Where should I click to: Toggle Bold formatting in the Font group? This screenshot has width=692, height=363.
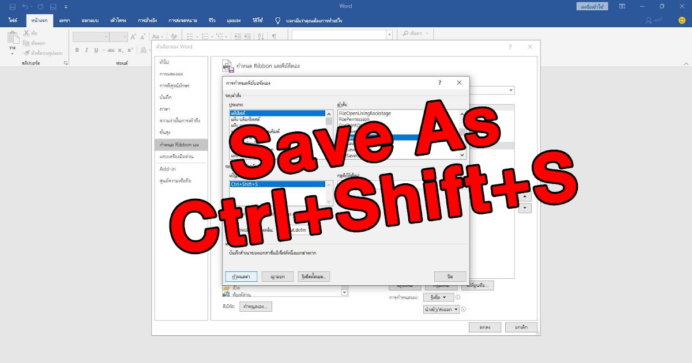point(77,50)
